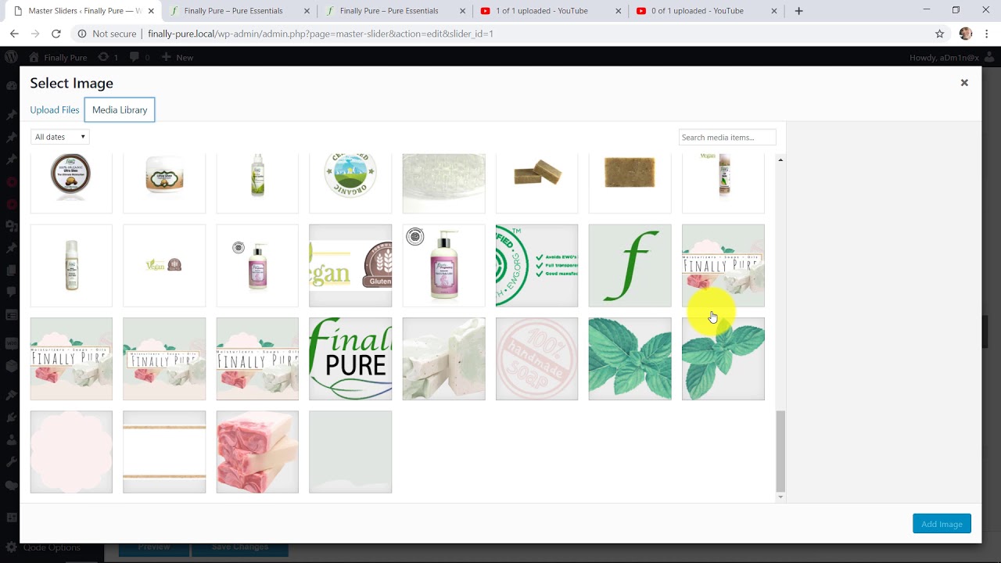Open the All dates filter dropdown

click(60, 137)
